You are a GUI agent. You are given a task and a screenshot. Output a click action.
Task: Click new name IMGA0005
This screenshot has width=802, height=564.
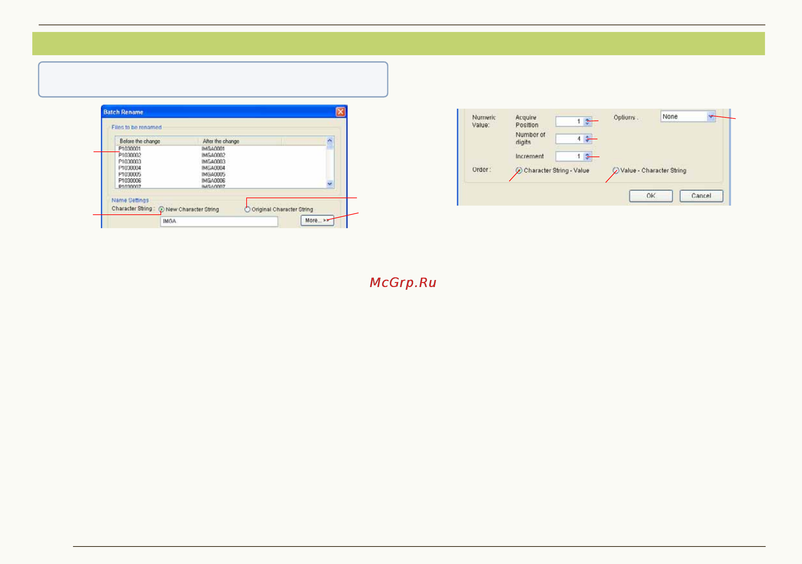coord(213,174)
